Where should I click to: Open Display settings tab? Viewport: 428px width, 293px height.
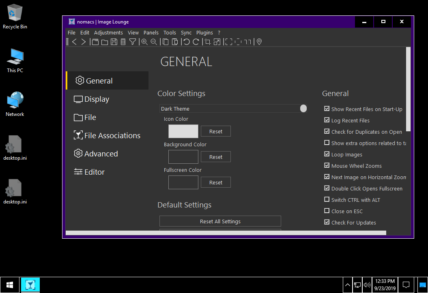(x=107, y=99)
